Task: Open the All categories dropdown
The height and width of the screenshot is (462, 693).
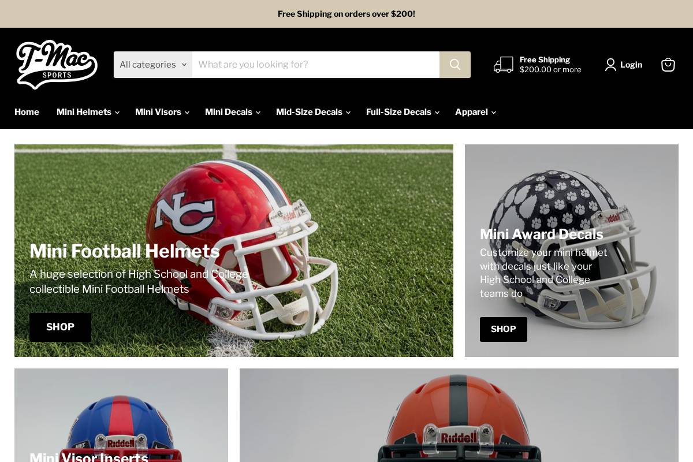Action: click(152, 65)
